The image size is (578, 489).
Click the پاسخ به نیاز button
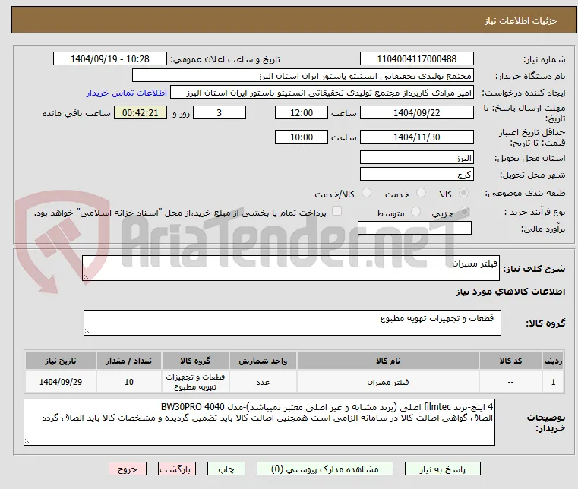(442, 468)
